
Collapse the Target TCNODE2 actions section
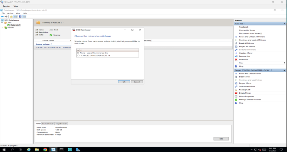(x=284, y=70)
